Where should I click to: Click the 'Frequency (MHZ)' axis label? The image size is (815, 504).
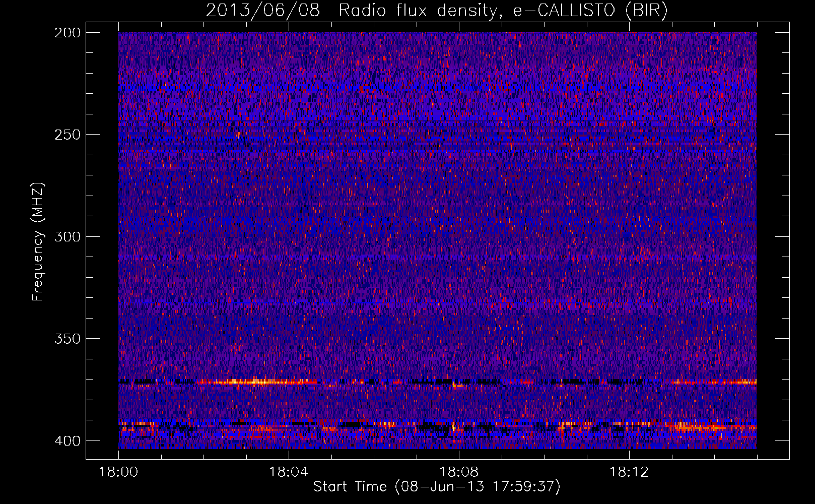[x=38, y=241]
